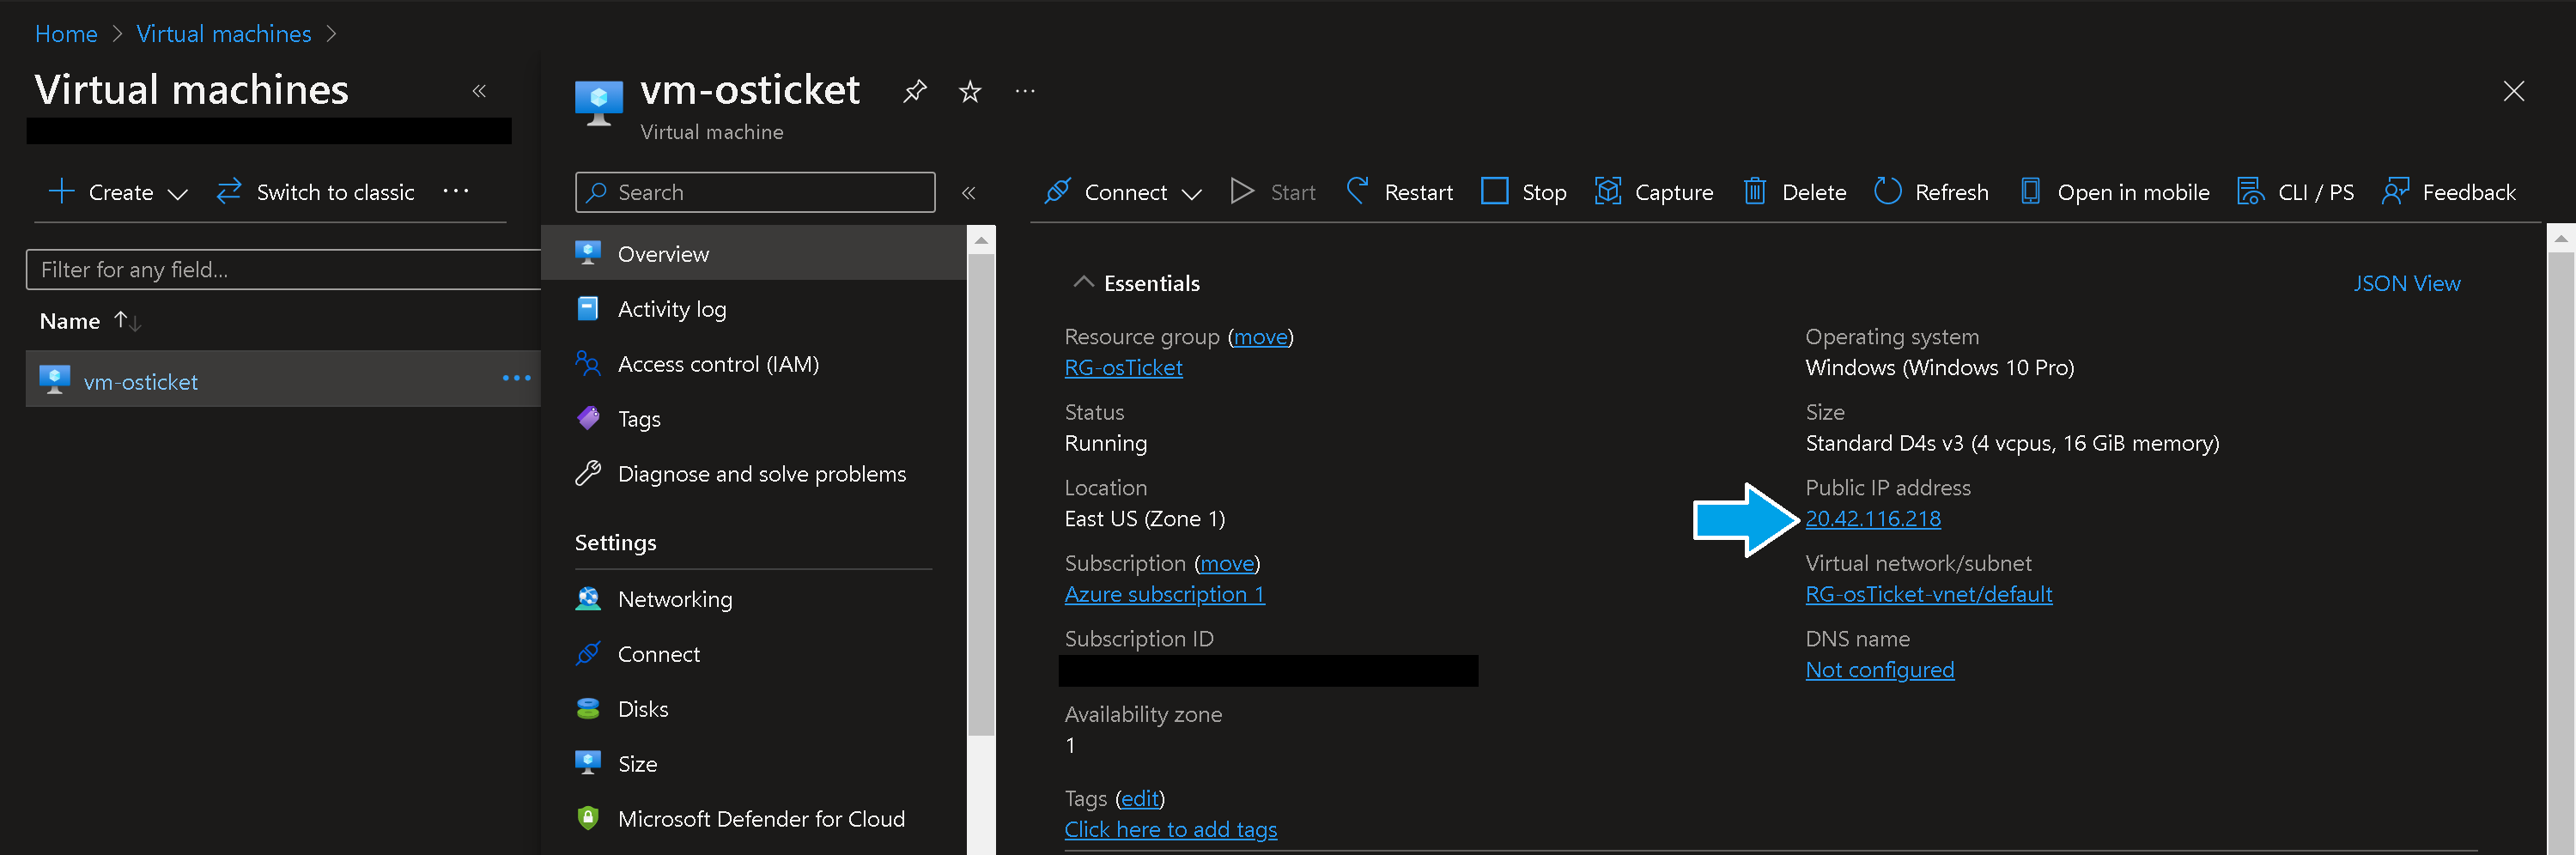Open public IP address 20.42.116.218

[x=1872, y=519]
